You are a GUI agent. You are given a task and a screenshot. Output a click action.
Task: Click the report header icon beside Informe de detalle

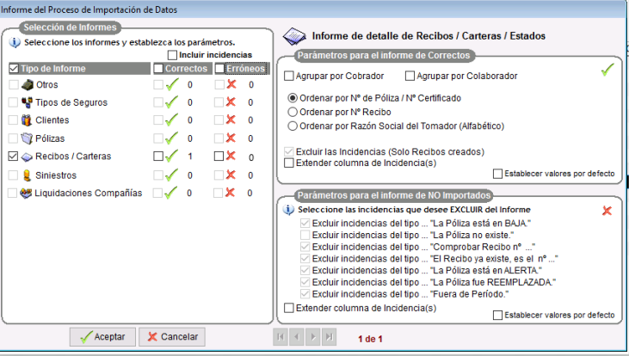294,36
